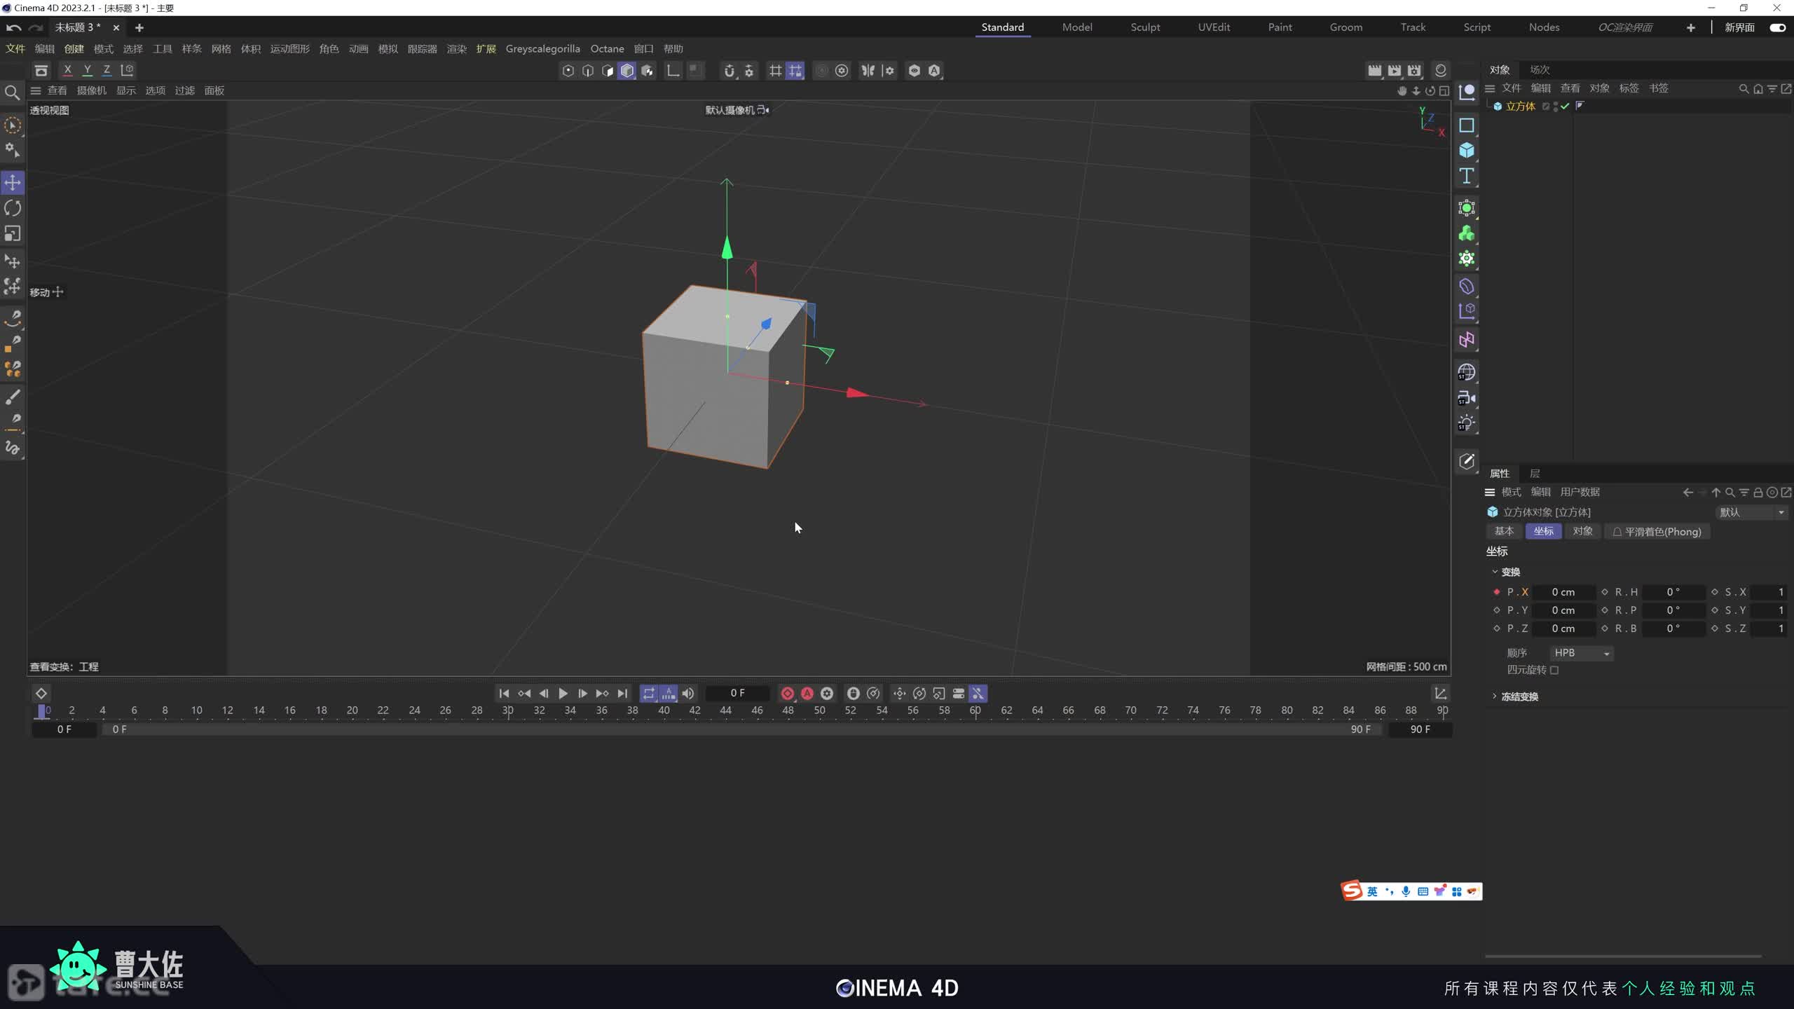The width and height of the screenshot is (1794, 1009).
Task: Click the P.X position input field
Action: [1563, 592]
